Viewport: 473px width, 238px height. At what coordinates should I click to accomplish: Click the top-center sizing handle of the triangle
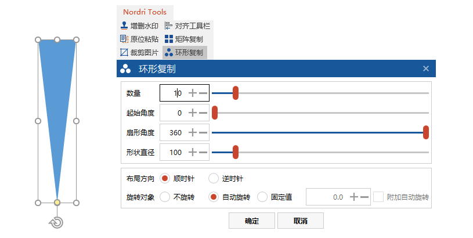(57, 40)
